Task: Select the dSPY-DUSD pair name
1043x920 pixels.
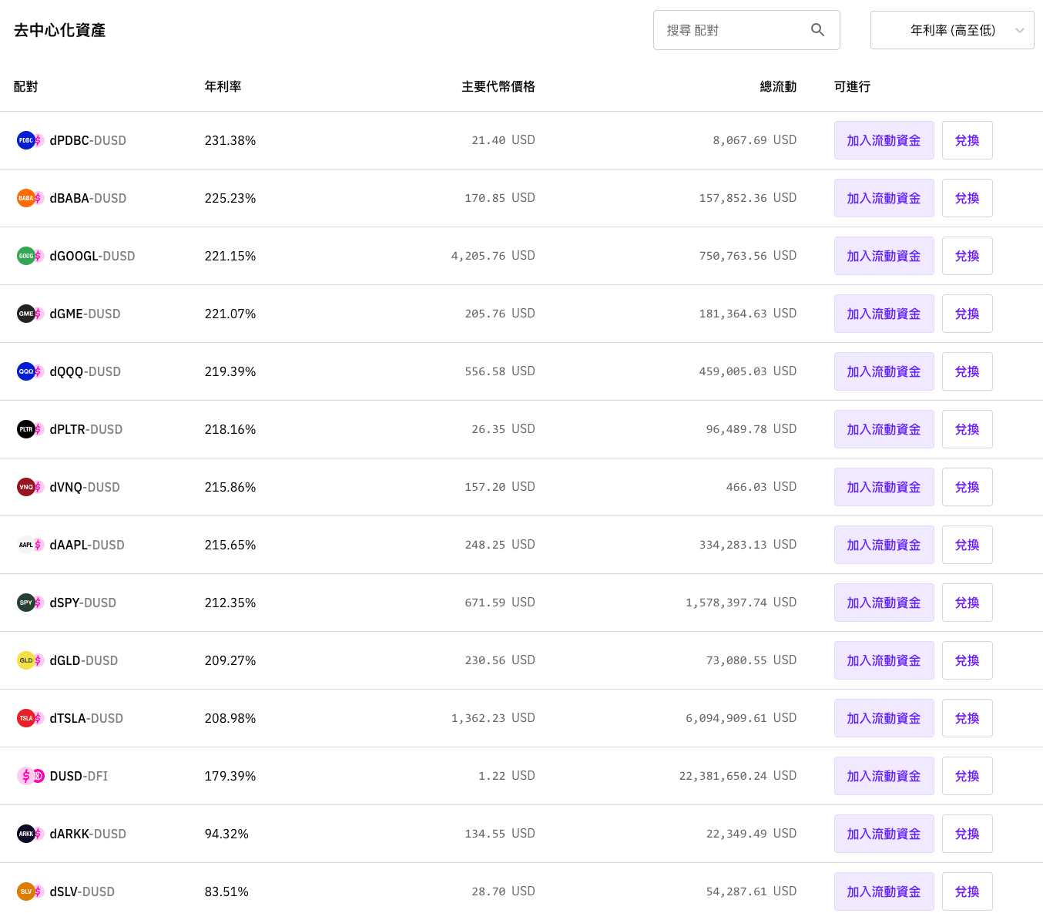Action: [x=83, y=603]
